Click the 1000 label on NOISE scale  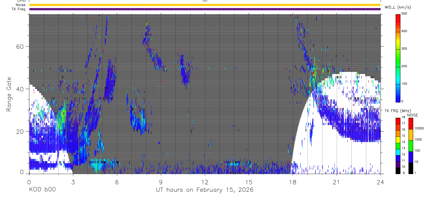point(418,139)
